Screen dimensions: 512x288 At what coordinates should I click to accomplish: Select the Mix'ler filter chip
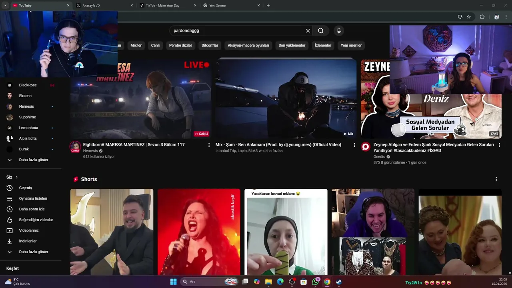[x=136, y=46]
